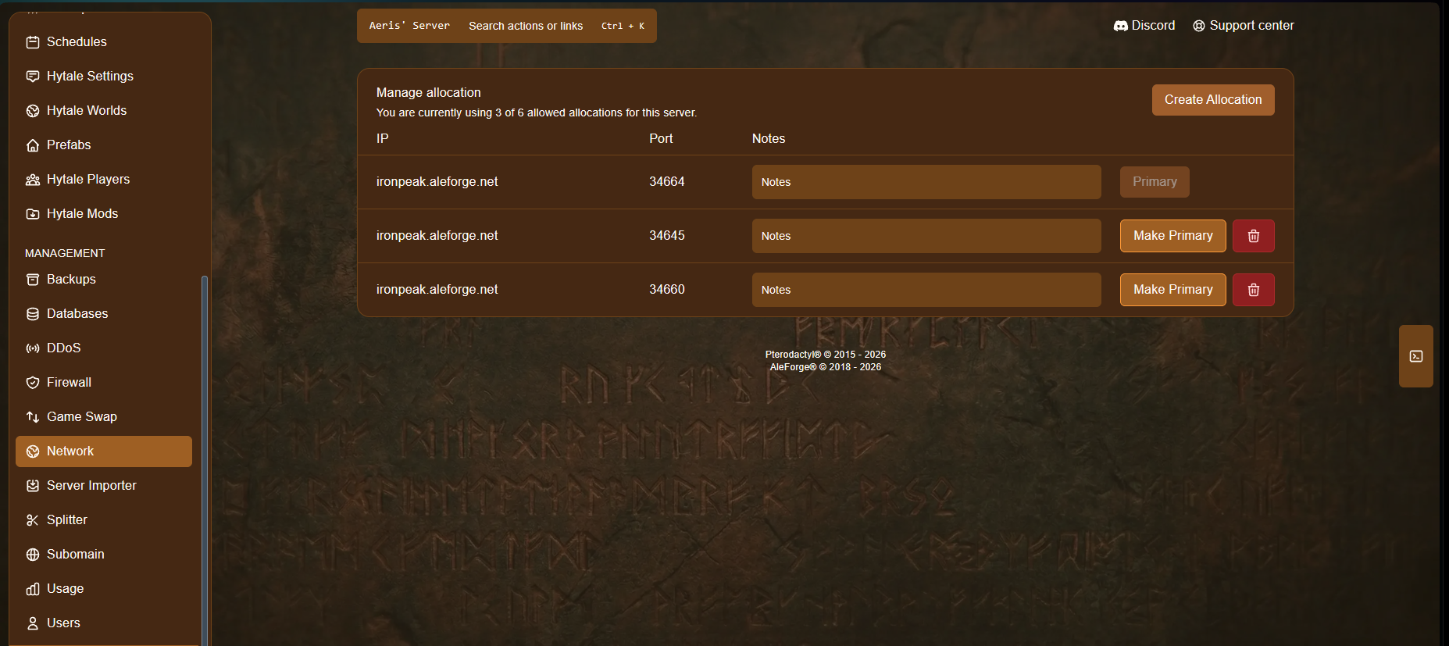The image size is (1449, 646).
Task: Click the Users person icon
Action: click(33, 623)
